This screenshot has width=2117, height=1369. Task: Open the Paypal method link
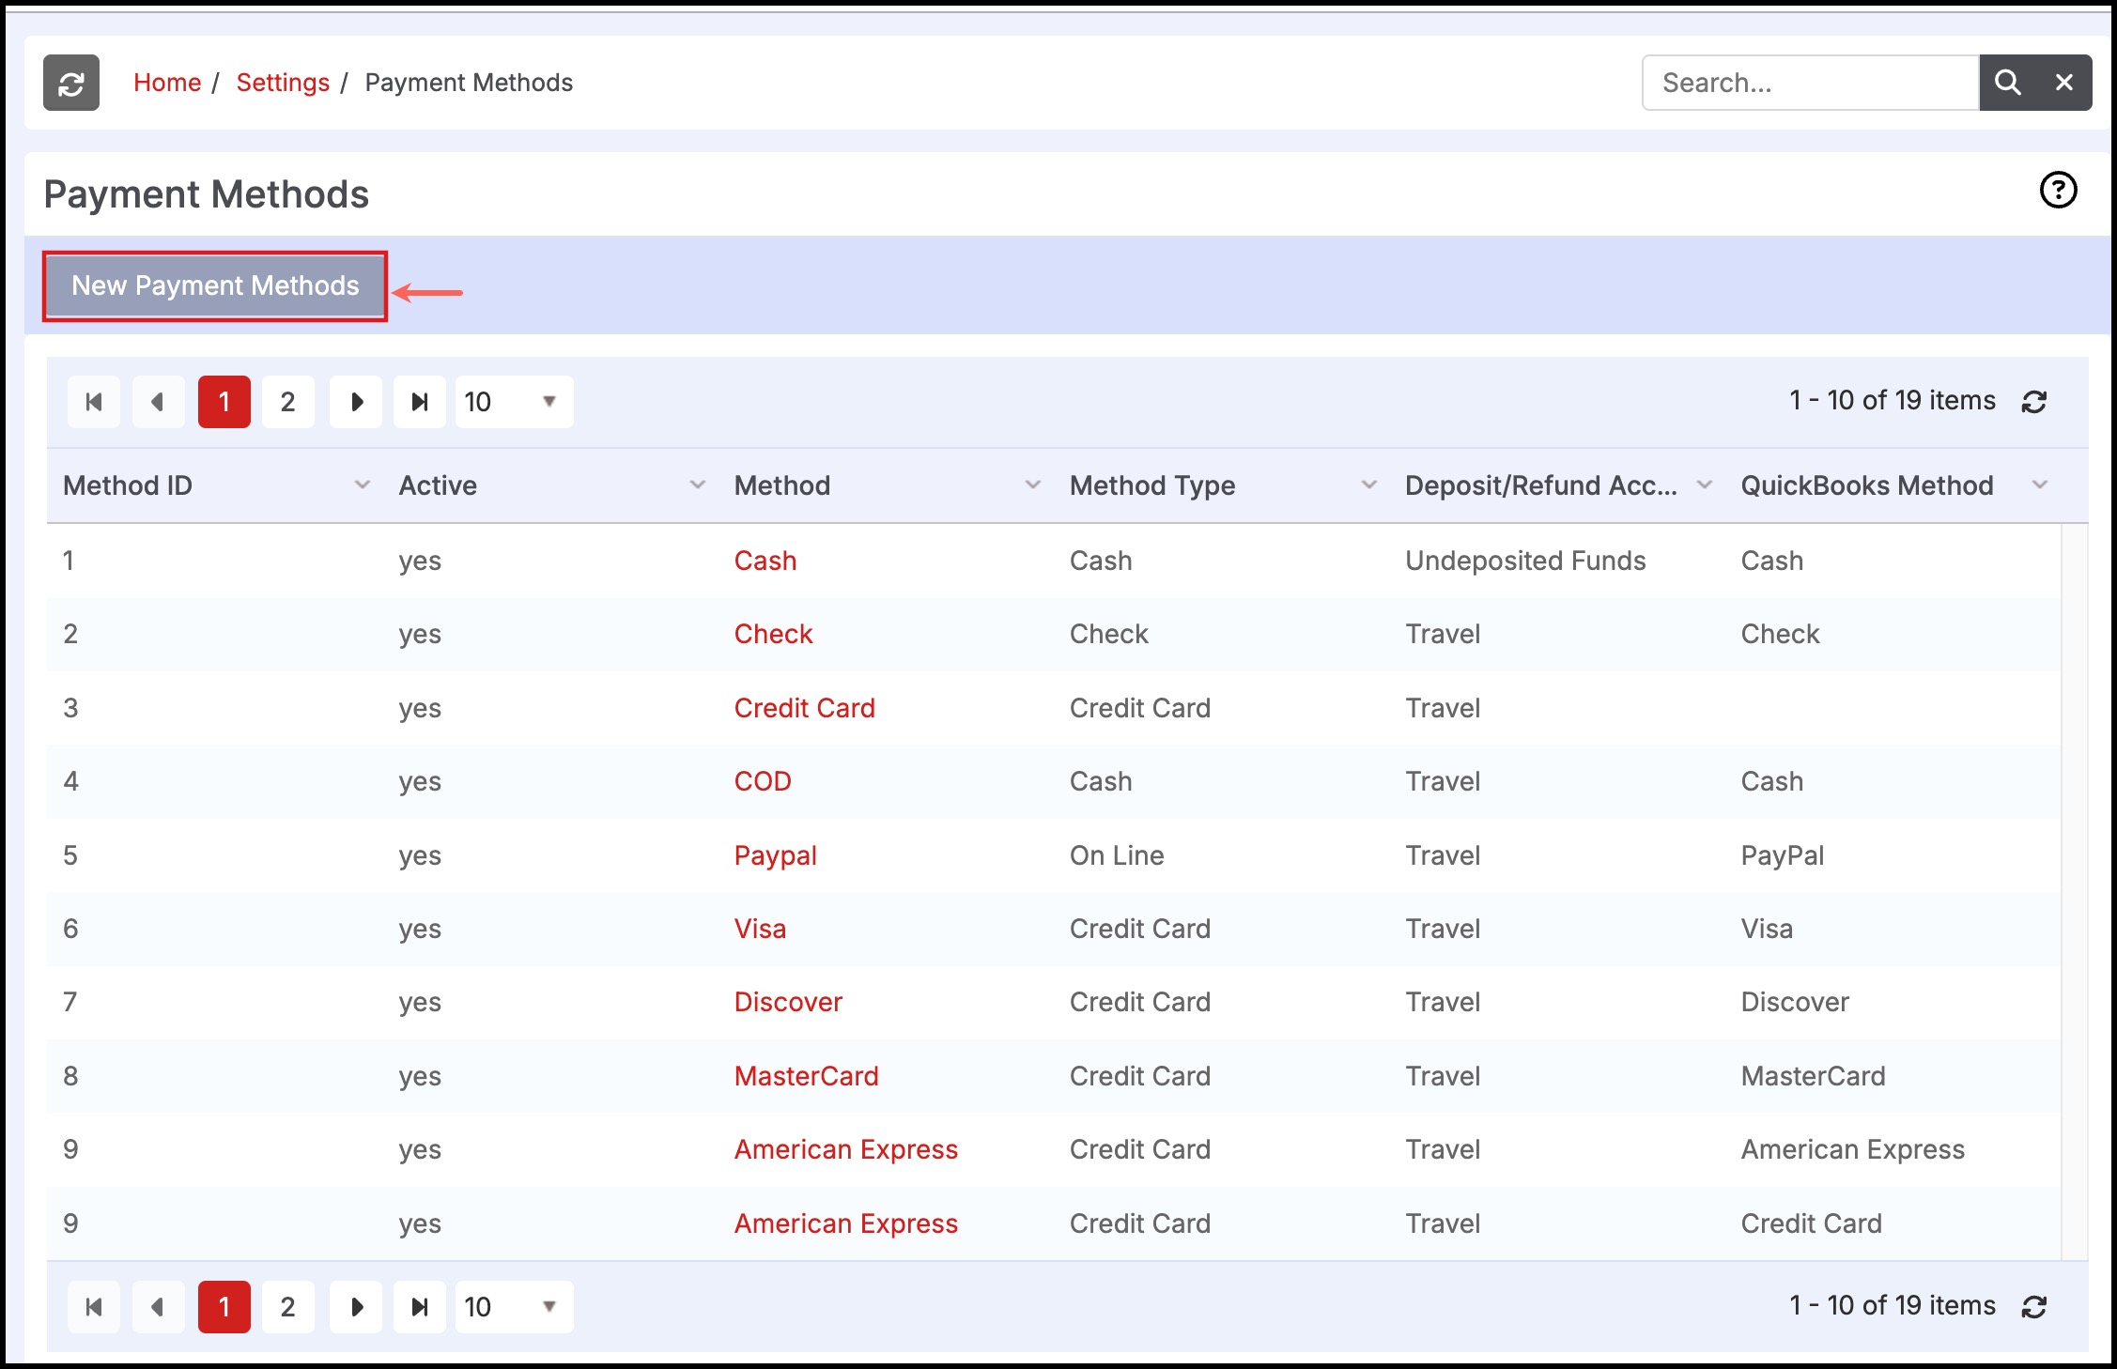coord(775,855)
